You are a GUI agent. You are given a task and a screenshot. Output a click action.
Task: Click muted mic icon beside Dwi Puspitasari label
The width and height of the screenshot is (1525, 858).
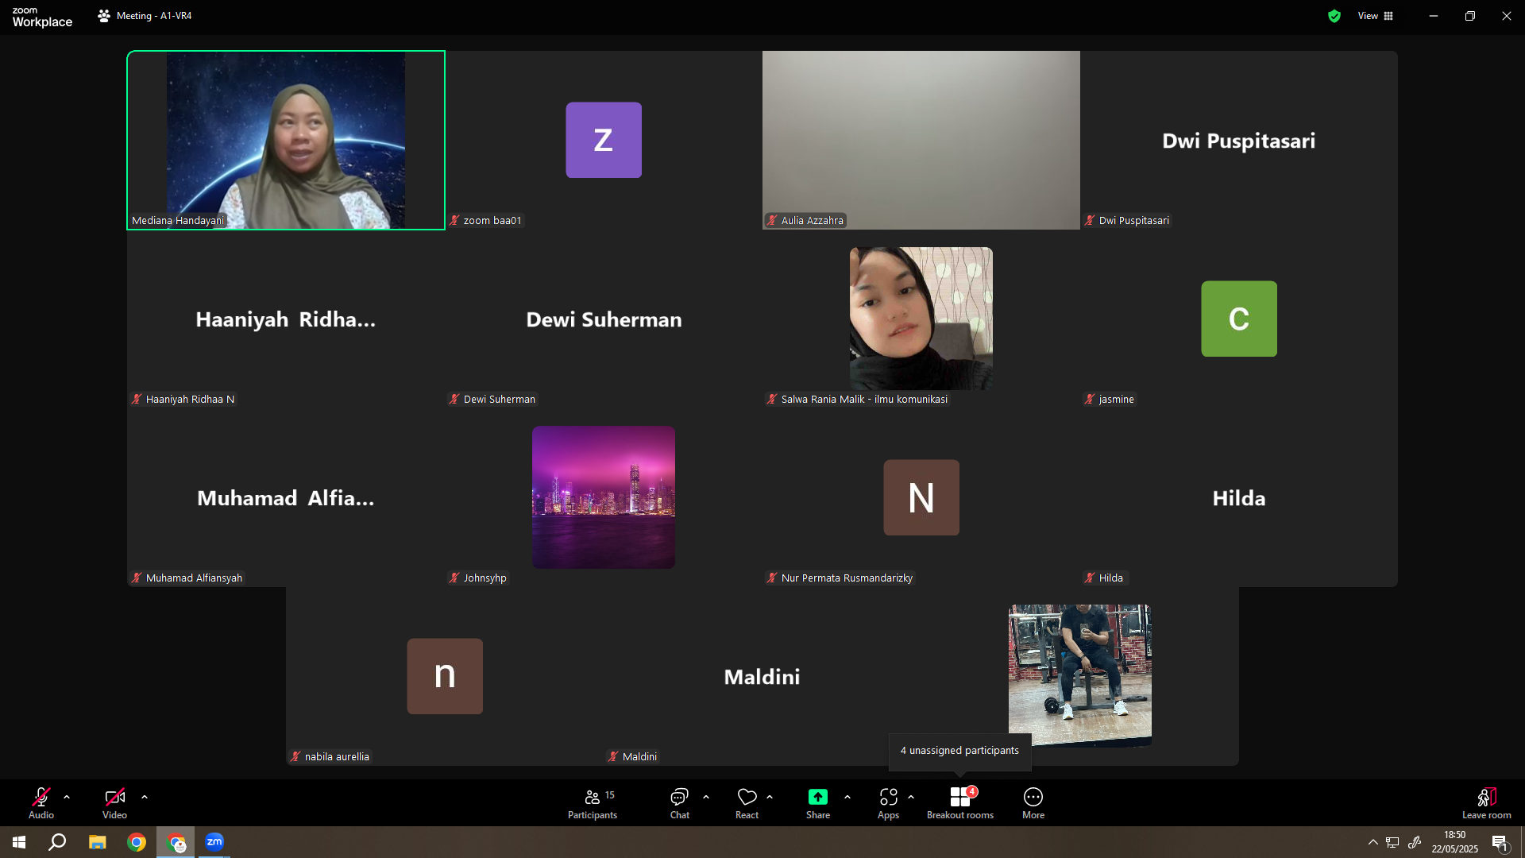[1090, 221]
